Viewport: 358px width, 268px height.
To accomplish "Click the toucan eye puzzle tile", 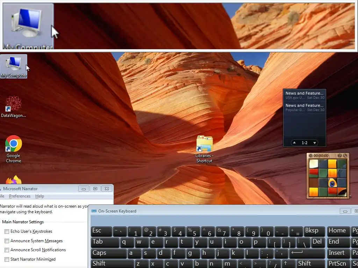I will pos(332,183).
